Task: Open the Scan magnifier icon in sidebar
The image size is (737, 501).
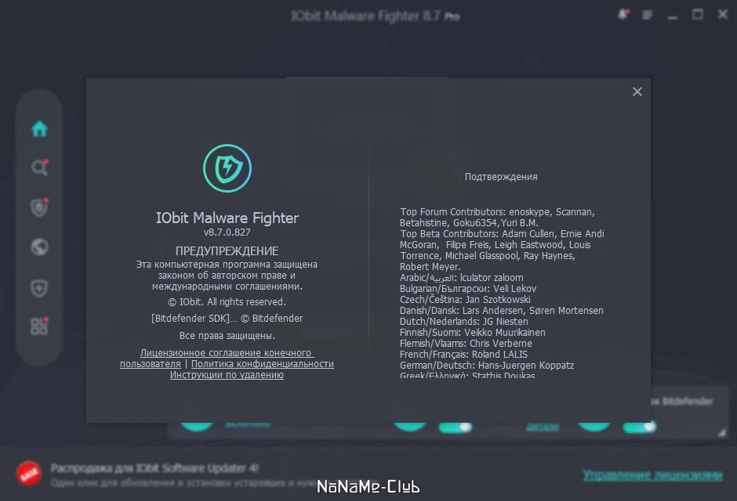Action: tap(39, 168)
